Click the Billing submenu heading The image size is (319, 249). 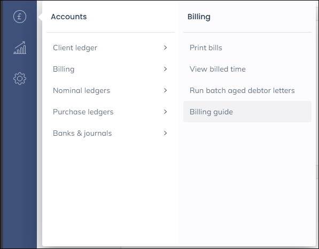click(199, 17)
